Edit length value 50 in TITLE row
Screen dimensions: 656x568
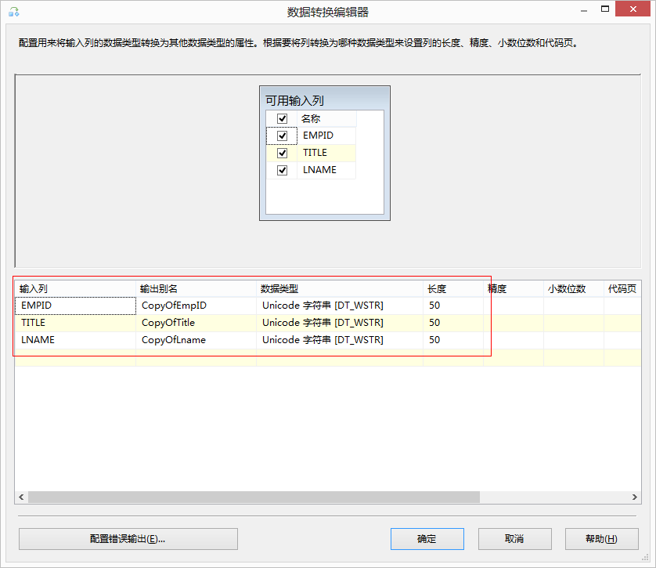[453, 323]
